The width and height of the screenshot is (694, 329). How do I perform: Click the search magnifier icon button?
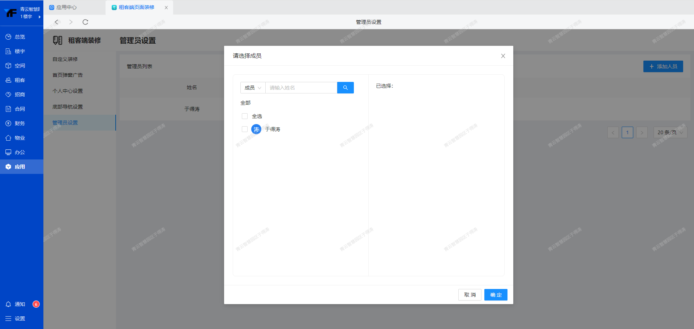click(x=345, y=88)
